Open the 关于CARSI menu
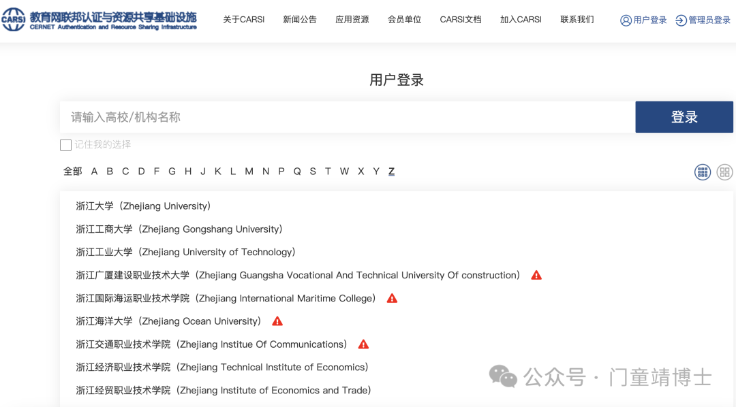The image size is (736, 407). pos(243,20)
